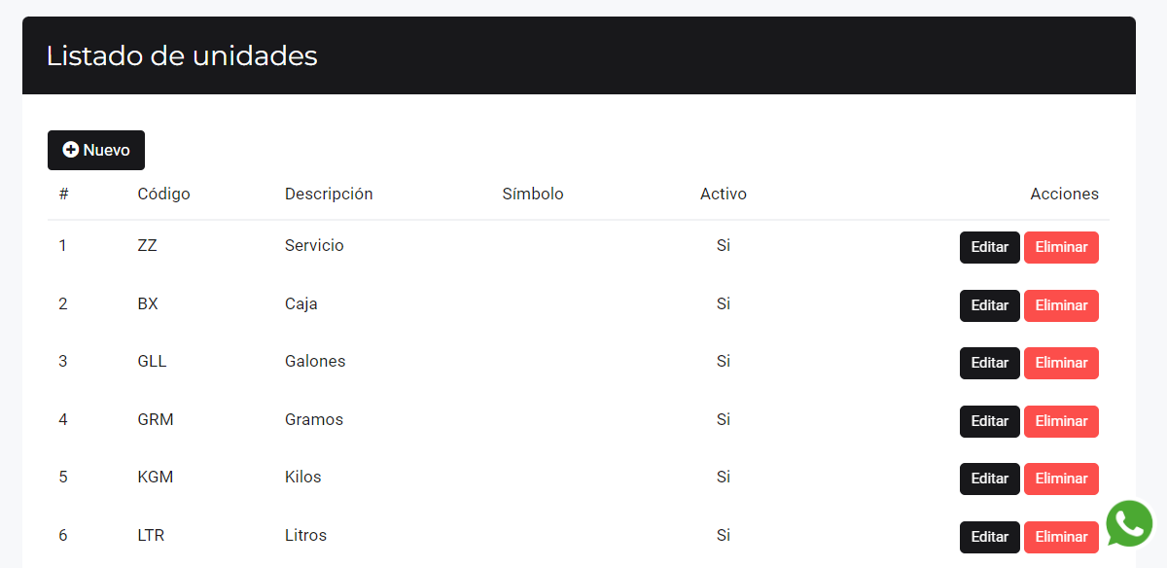Select the KGM code cell
Viewport: 1167px width, 568px height.
(x=156, y=477)
